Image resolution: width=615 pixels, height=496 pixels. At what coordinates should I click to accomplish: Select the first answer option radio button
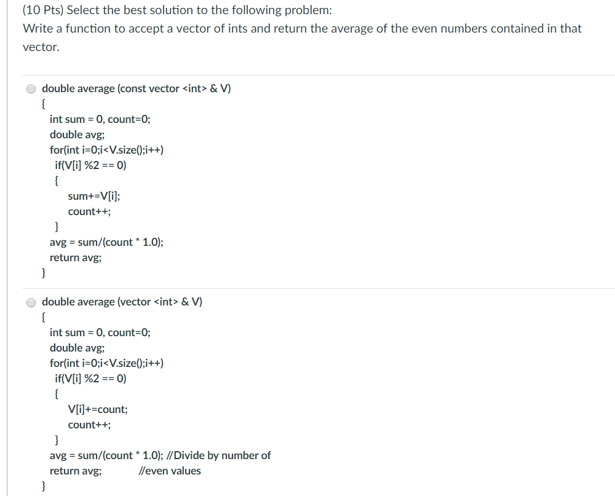pyautogui.click(x=31, y=89)
